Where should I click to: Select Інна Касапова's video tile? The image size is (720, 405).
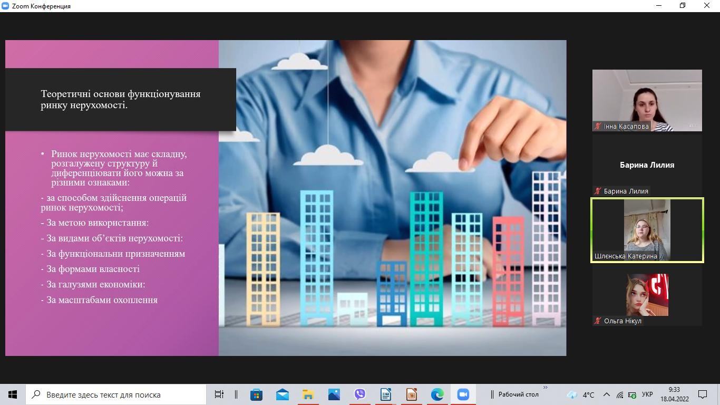point(647,100)
